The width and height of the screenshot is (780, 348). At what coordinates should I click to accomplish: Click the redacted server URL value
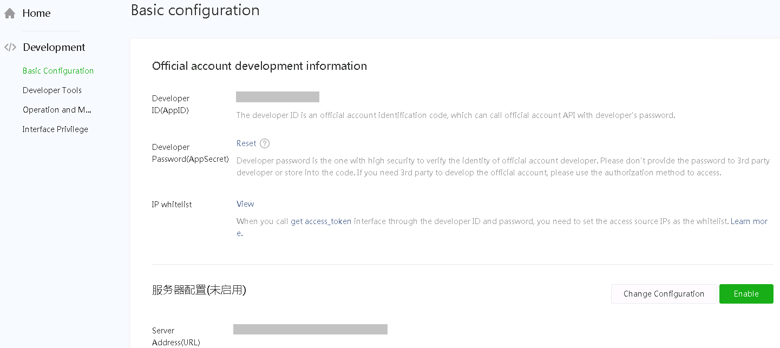[310, 329]
